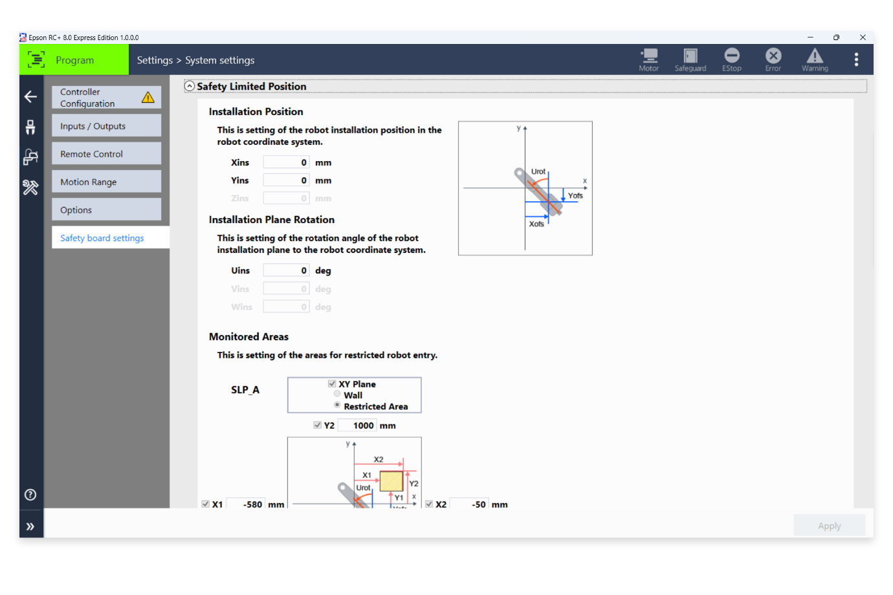Click the Warning triangle icon in toolbar
Image resolution: width=893 pixels, height=595 pixels.
[x=815, y=56]
